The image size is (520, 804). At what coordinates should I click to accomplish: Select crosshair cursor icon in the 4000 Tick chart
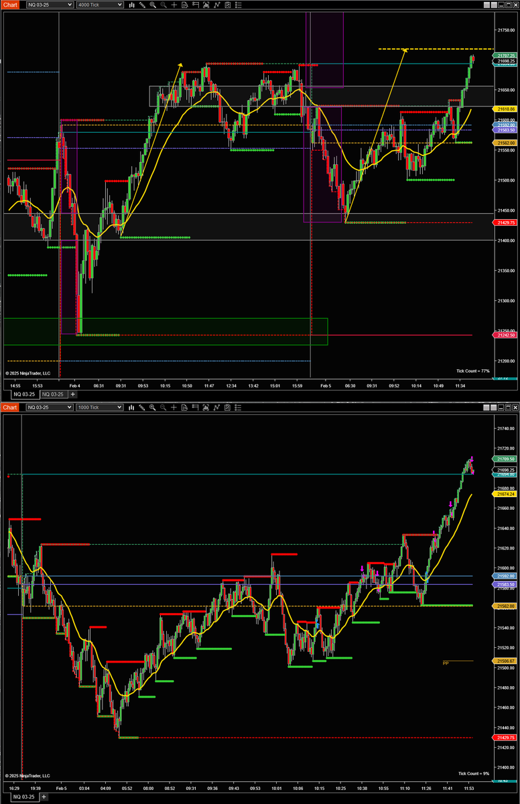point(174,5)
